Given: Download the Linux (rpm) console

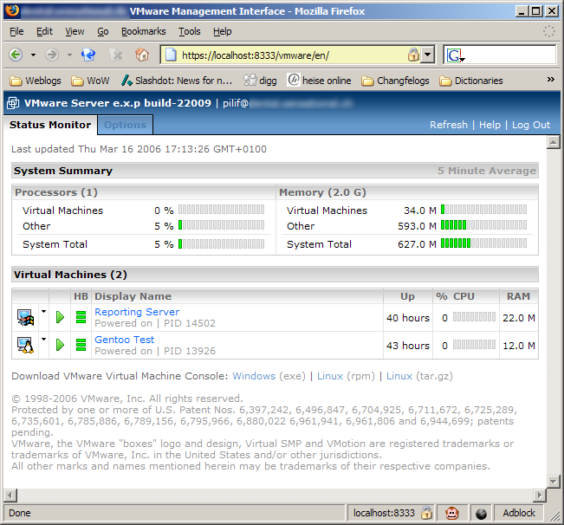Looking at the screenshot, I should (x=330, y=376).
